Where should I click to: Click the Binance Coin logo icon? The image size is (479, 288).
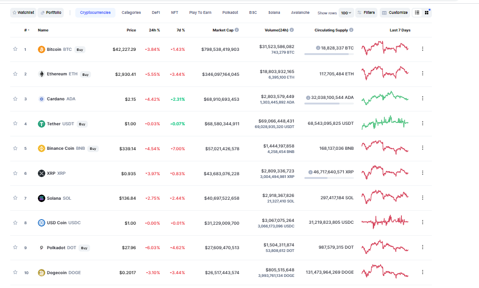[41, 148]
